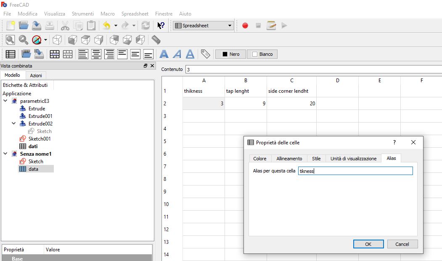Open the Spreadsheet menu
The image size is (442, 261).
click(135, 14)
